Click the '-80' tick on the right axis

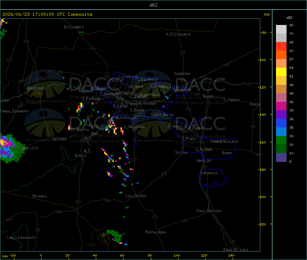pyautogui.click(x=264, y=32)
